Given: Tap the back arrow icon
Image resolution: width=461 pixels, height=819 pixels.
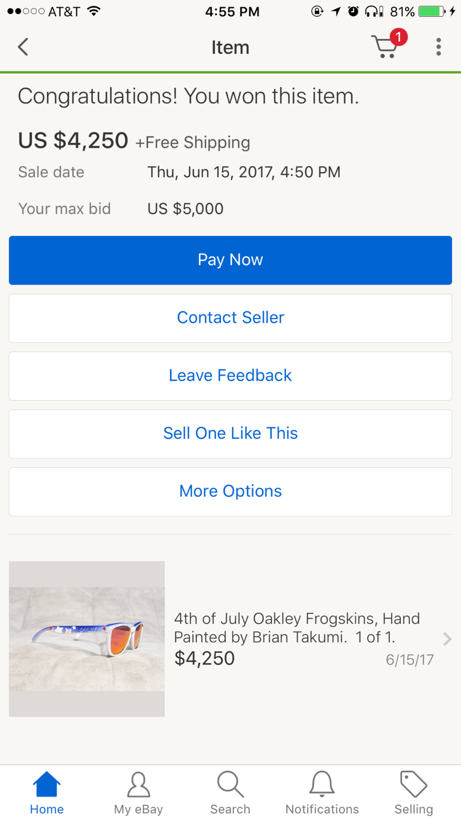Looking at the screenshot, I should [23, 47].
